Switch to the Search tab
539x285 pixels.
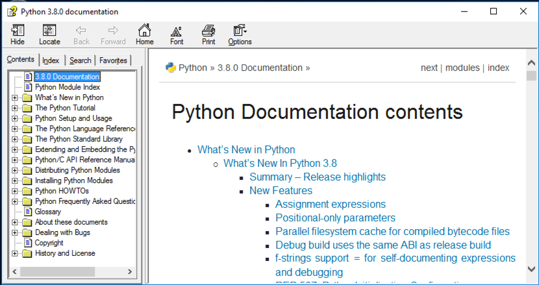(x=80, y=60)
